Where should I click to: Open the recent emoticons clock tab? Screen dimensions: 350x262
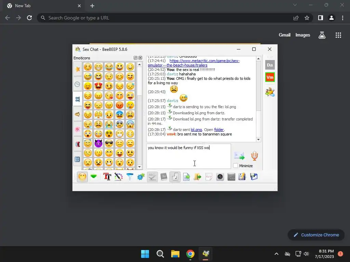[x=78, y=84]
